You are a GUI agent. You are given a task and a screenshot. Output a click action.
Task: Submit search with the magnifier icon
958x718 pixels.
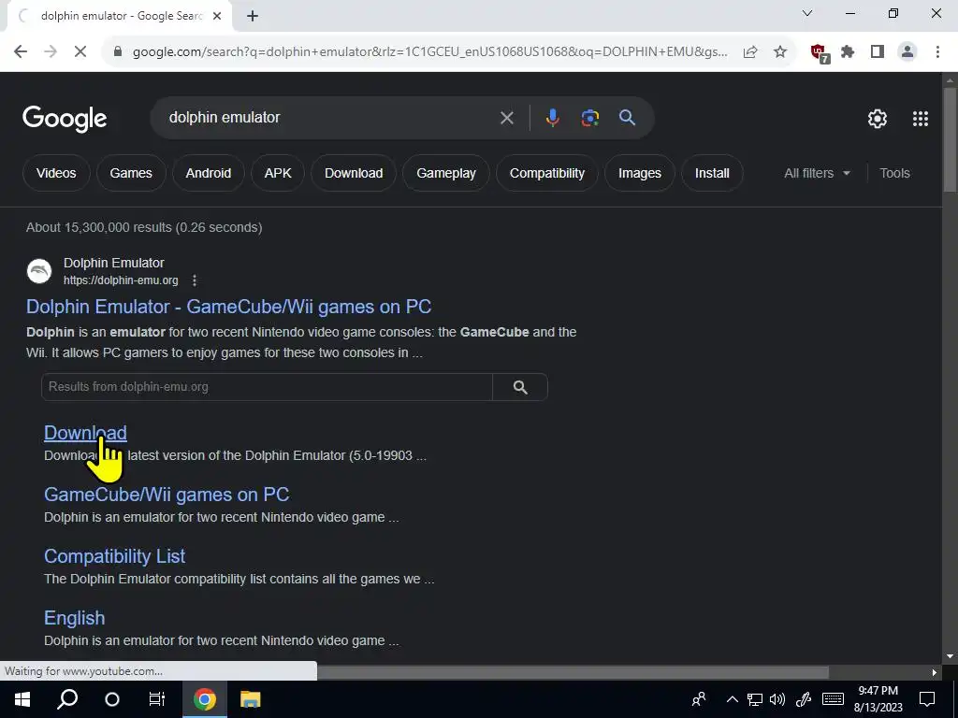click(x=627, y=118)
